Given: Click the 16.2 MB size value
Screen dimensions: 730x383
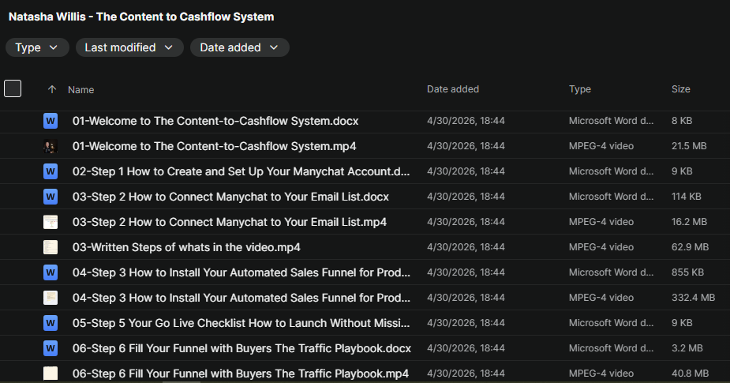Looking at the screenshot, I should coord(689,221).
